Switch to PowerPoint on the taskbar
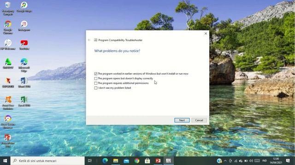The height and width of the screenshot is (165, 295). coord(158,161)
